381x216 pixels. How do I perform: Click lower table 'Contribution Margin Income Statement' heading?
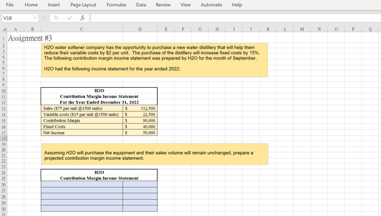pos(99,178)
